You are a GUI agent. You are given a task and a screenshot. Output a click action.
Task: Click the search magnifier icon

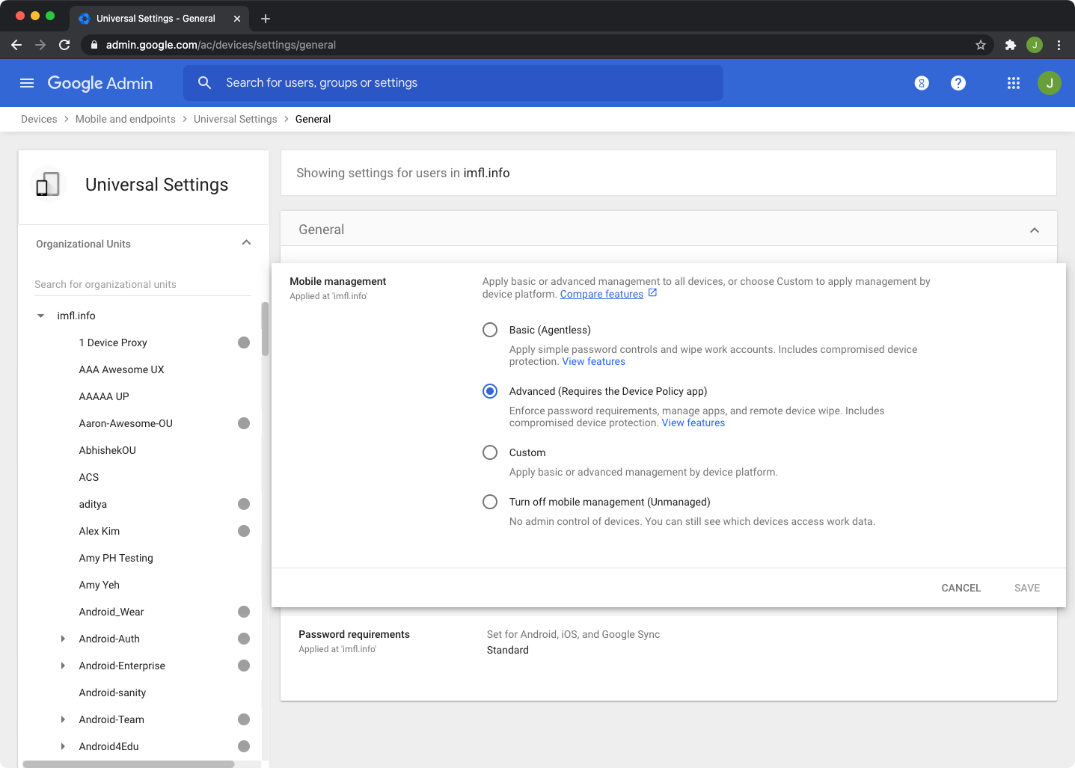click(204, 83)
